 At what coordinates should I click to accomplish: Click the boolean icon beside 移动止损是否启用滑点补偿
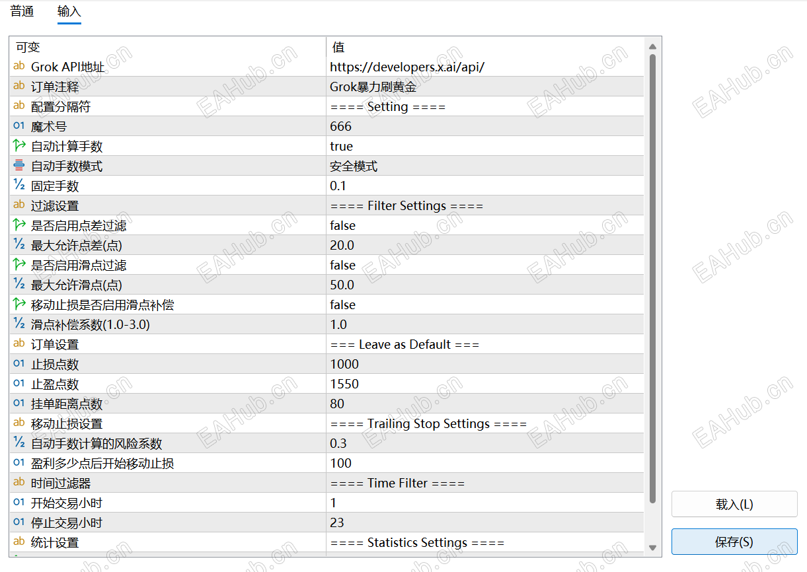19,304
